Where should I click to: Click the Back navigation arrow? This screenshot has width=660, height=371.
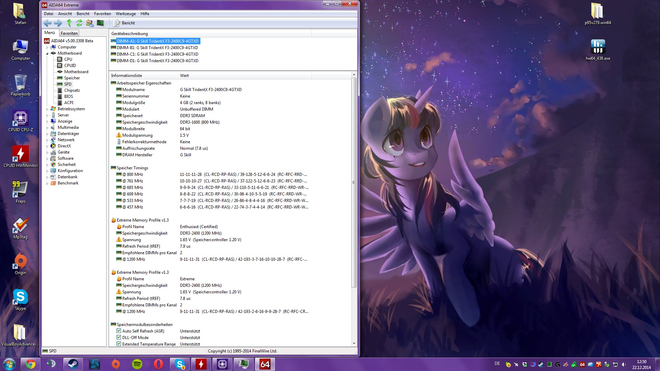[47, 23]
